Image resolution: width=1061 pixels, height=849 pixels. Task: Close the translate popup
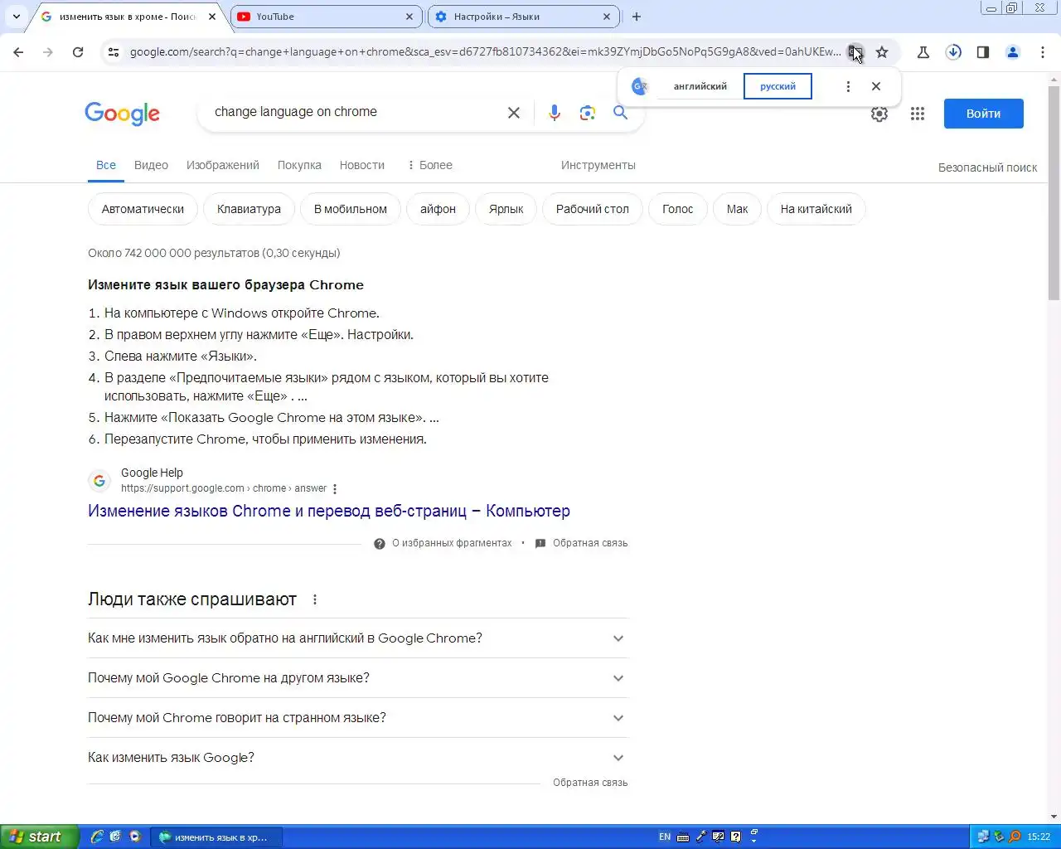(x=876, y=86)
